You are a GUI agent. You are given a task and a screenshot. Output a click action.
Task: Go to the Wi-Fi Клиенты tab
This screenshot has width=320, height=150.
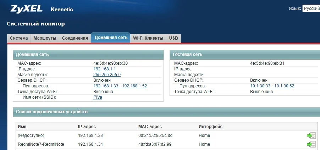tap(148, 38)
